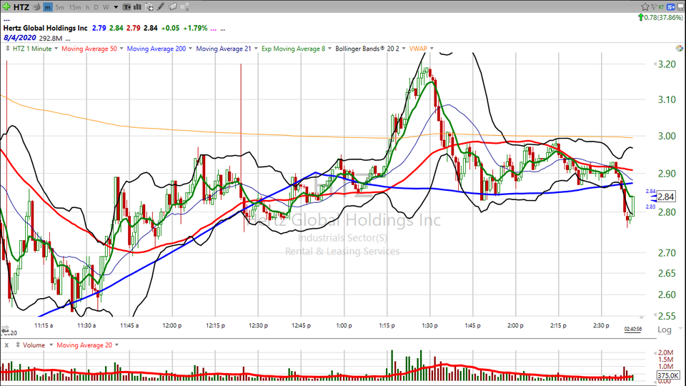Switch to the 15m timeframe
The image size is (686, 386).
point(74,7)
